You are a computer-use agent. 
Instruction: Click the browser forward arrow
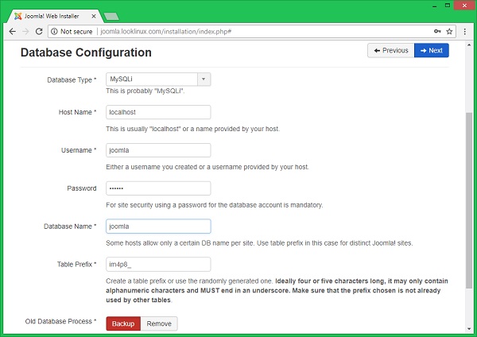tap(25, 31)
